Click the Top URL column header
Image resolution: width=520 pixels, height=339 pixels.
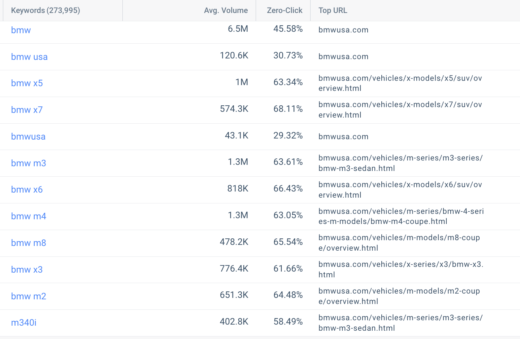[x=332, y=10]
